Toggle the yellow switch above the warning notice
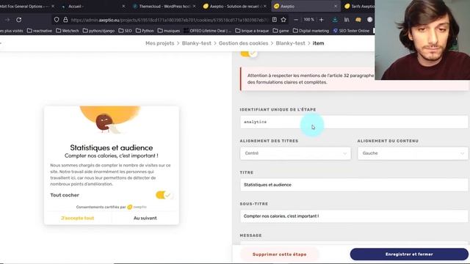Image resolution: width=470 pixels, height=264 pixels. point(248,54)
